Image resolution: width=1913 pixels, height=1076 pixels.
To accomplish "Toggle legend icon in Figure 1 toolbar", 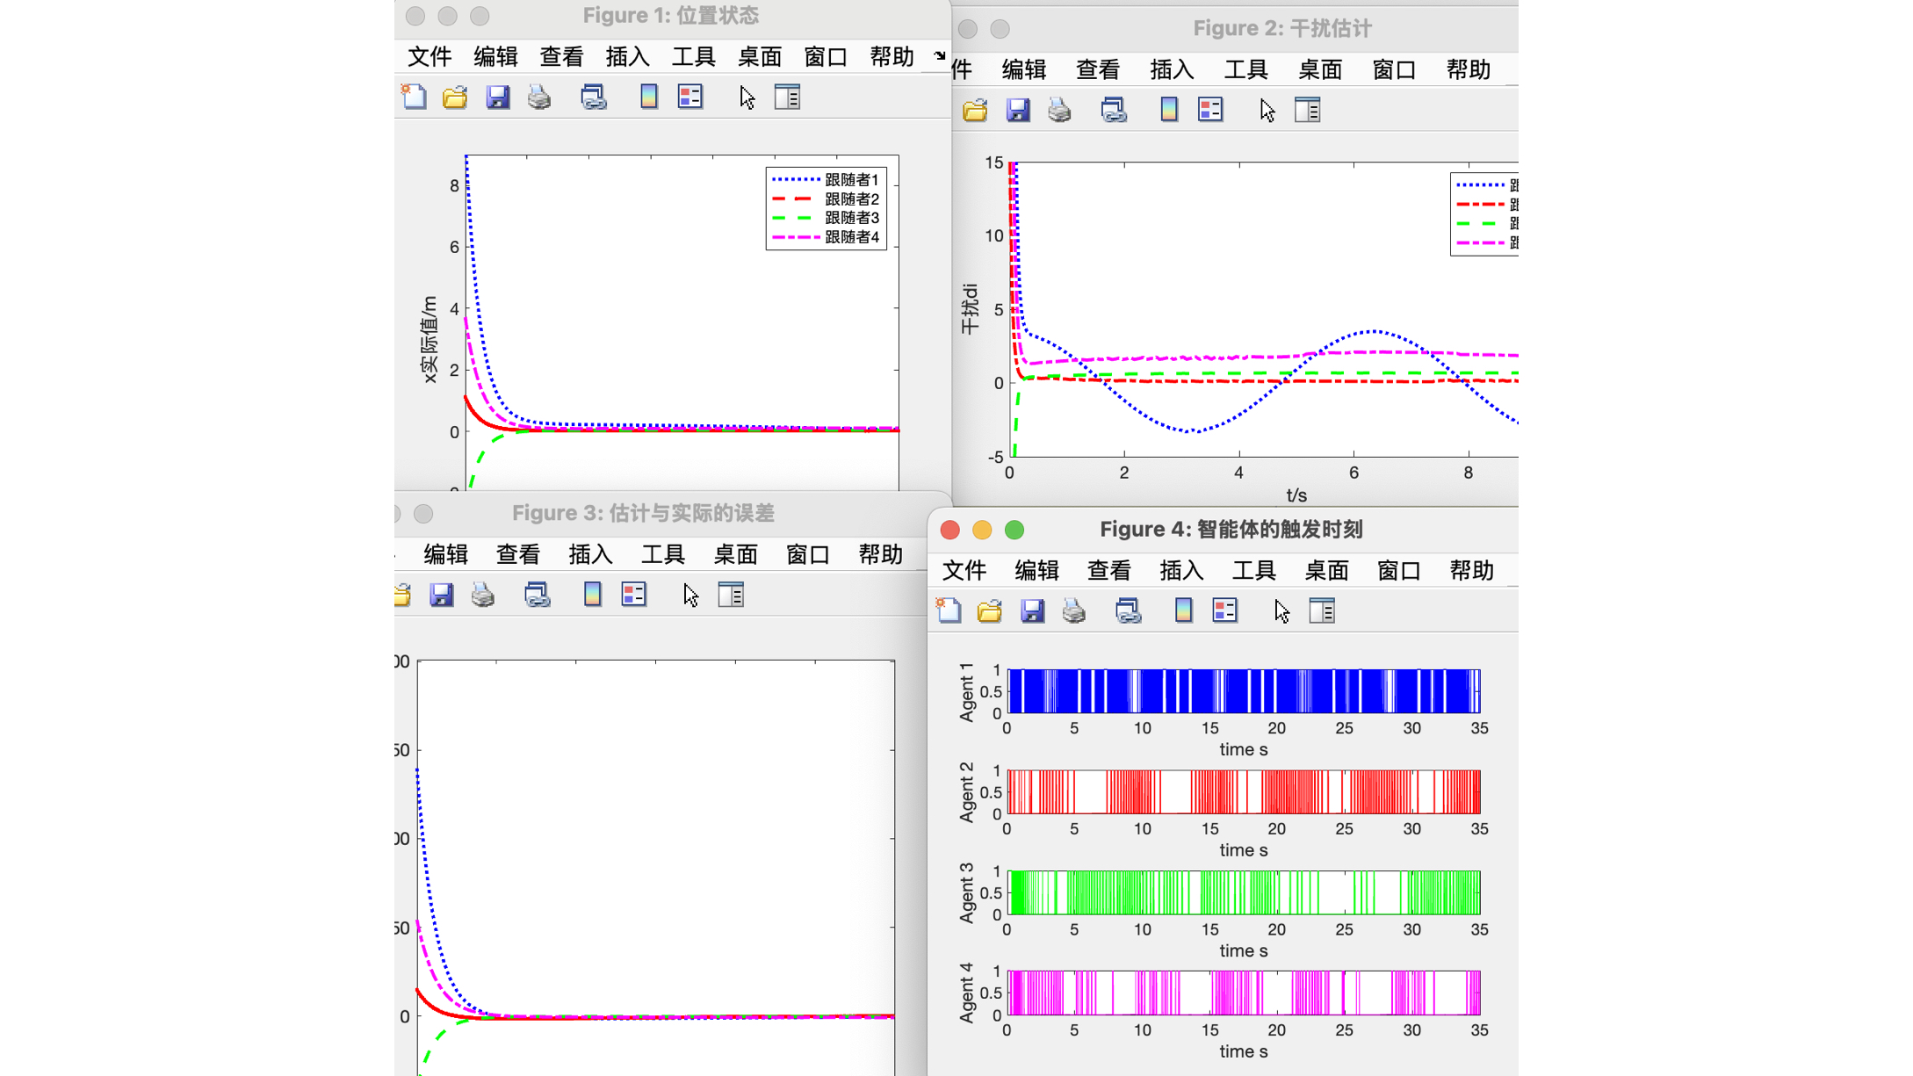I will pyautogui.click(x=690, y=97).
